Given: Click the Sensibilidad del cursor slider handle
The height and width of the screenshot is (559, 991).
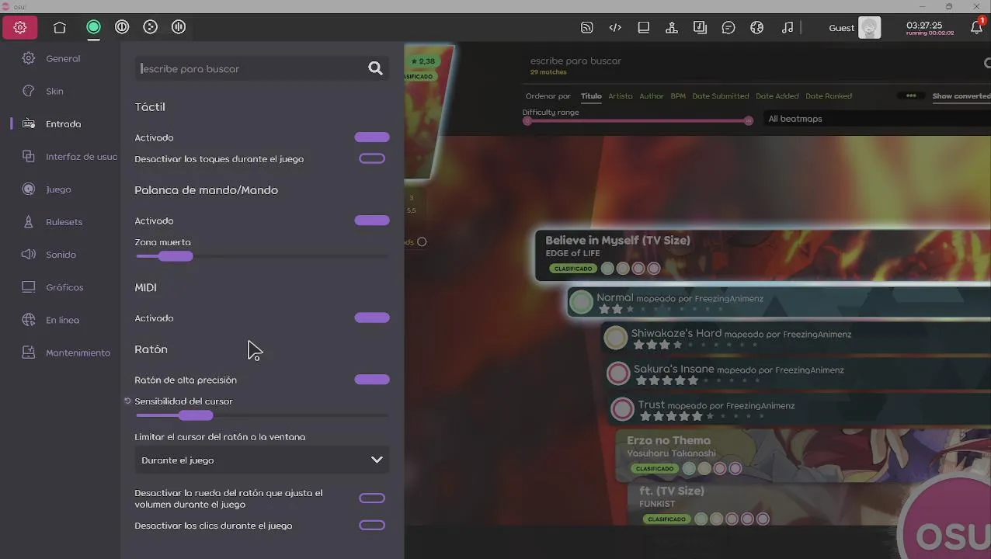Looking at the screenshot, I should (x=196, y=415).
